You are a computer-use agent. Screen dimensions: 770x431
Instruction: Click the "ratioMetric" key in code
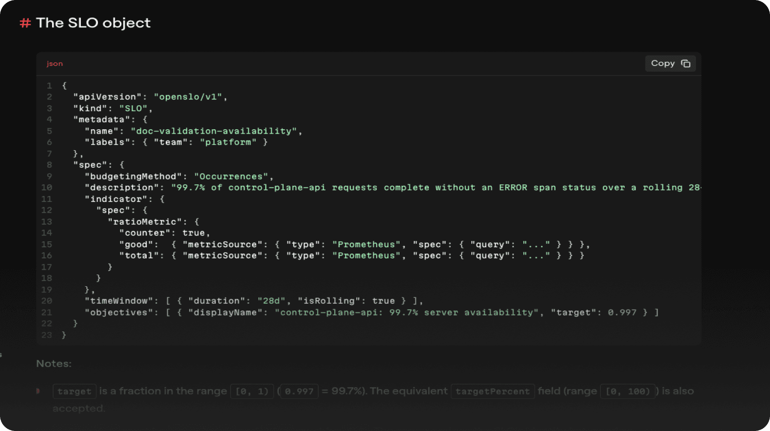[145, 221]
